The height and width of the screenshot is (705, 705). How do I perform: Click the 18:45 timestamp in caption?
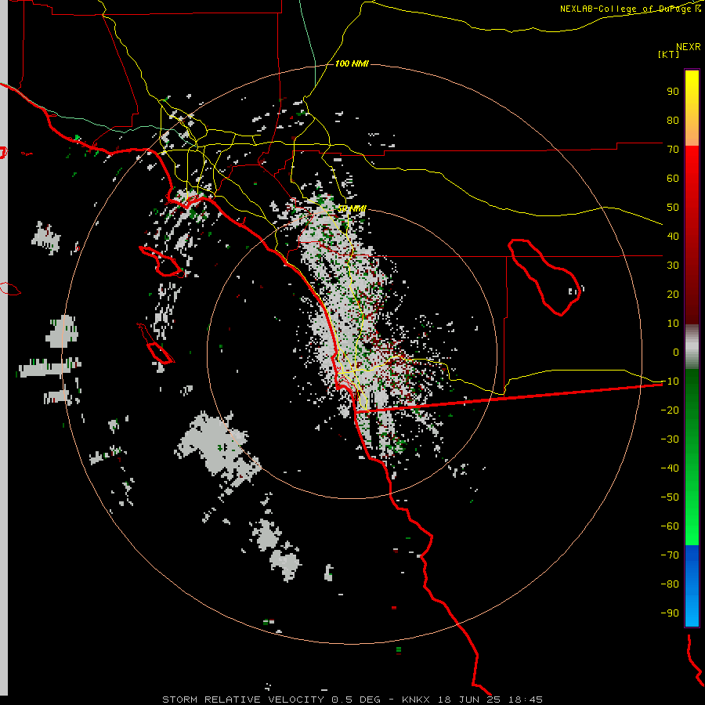(525, 700)
